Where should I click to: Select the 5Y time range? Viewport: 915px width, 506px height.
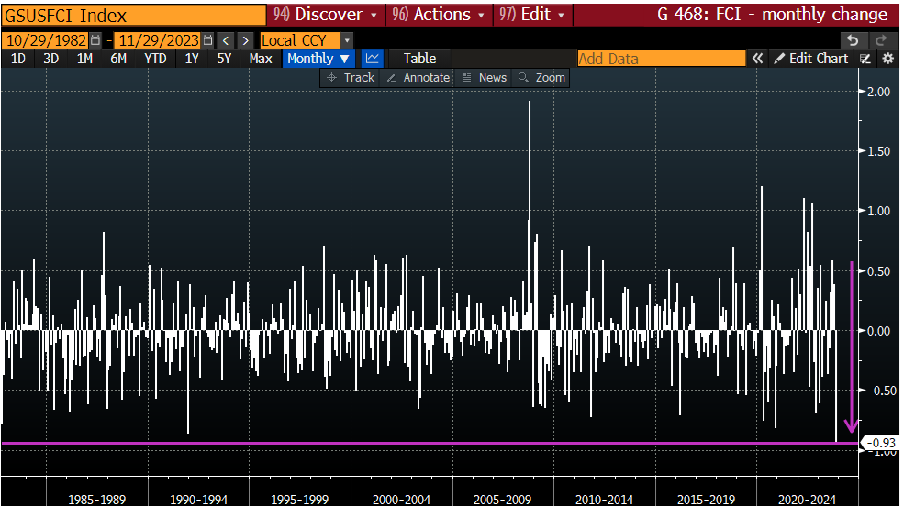(x=224, y=59)
